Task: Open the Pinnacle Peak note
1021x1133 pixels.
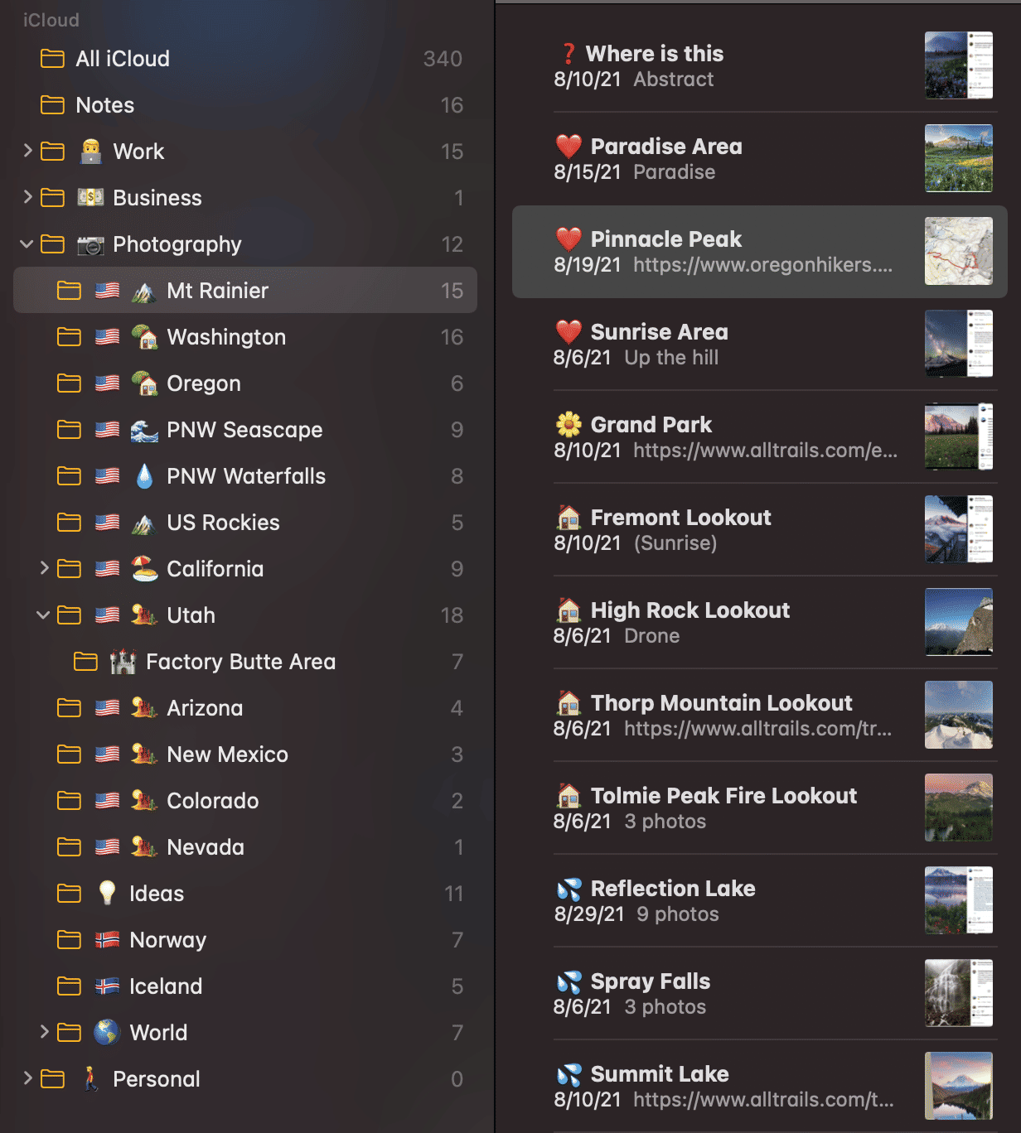Action: [x=760, y=252]
